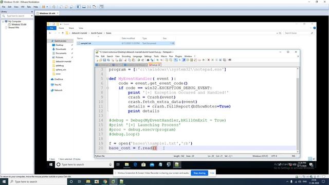Click the Stop sharing button
The width and height of the screenshot is (329, 185).
pyautogui.click(x=199, y=173)
